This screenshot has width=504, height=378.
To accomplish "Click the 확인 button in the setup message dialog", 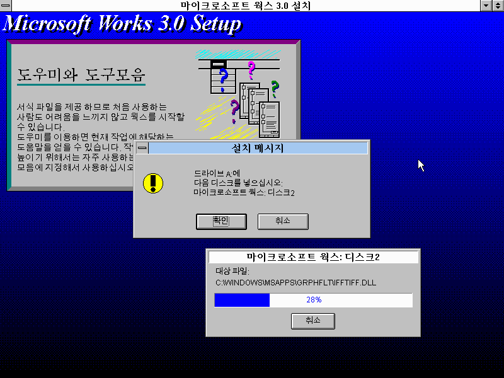I will point(221,222).
